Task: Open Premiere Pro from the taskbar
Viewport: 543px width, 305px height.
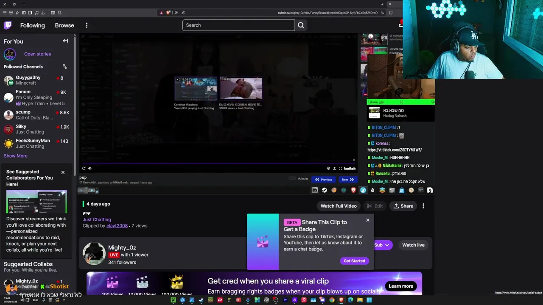Action: pyautogui.click(x=285, y=300)
